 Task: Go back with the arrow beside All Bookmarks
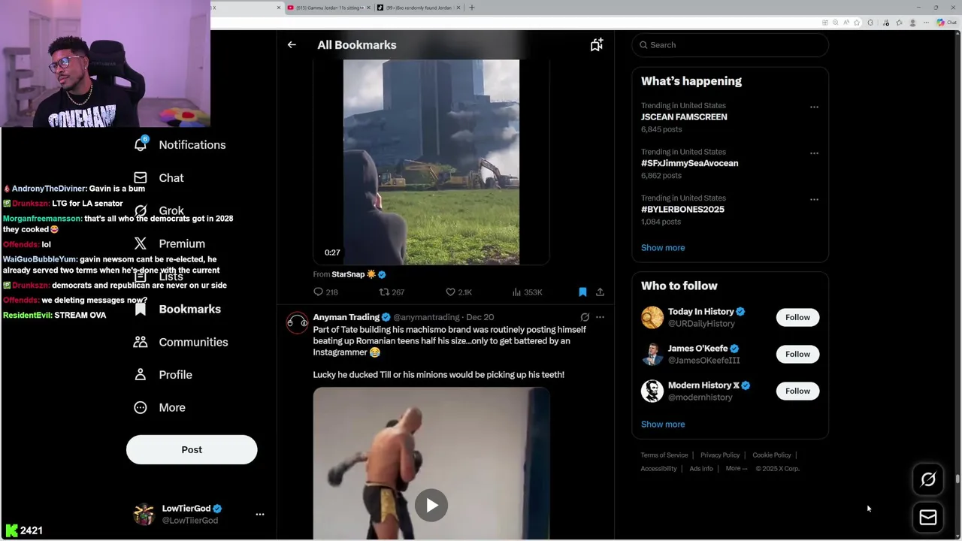coord(292,45)
